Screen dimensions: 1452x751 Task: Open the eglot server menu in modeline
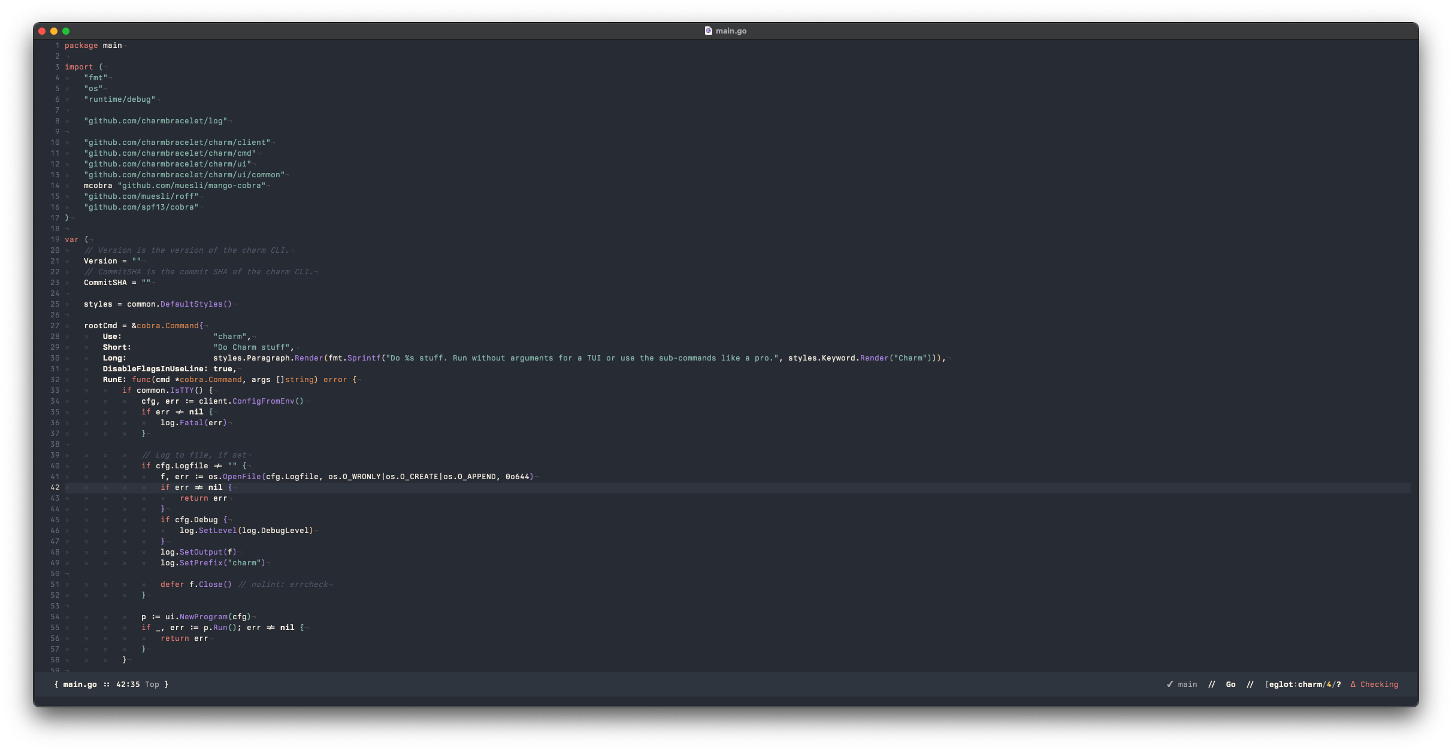(1281, 684)
